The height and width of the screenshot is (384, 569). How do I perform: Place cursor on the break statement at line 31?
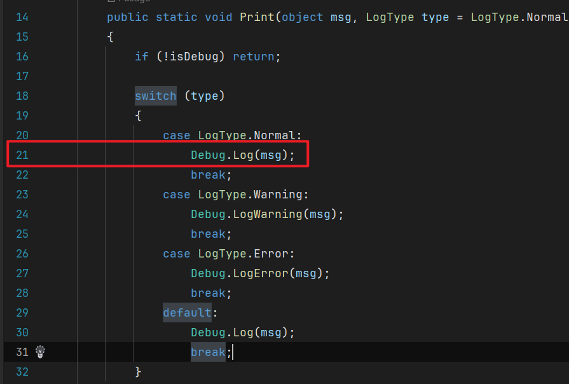(x=208, y=352)
